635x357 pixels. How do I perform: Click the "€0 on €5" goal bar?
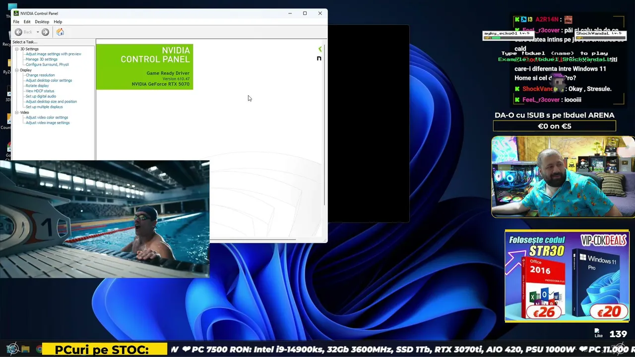555,126
